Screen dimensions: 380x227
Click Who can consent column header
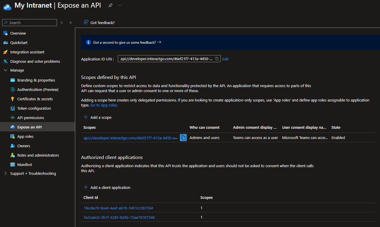(205, 127)
